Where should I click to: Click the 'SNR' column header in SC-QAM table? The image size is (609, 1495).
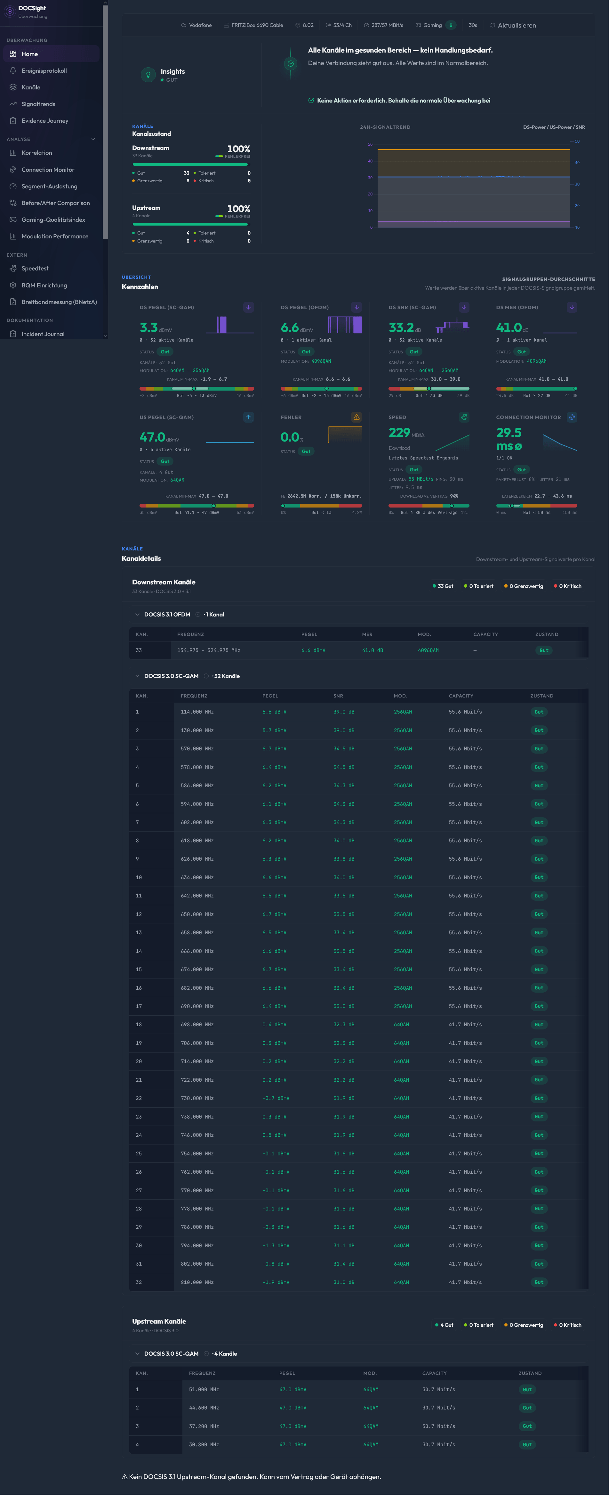point(338,696)
